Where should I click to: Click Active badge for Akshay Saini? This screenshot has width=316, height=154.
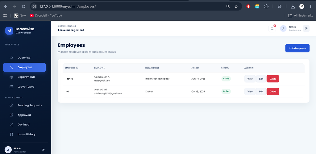[226, 91]
